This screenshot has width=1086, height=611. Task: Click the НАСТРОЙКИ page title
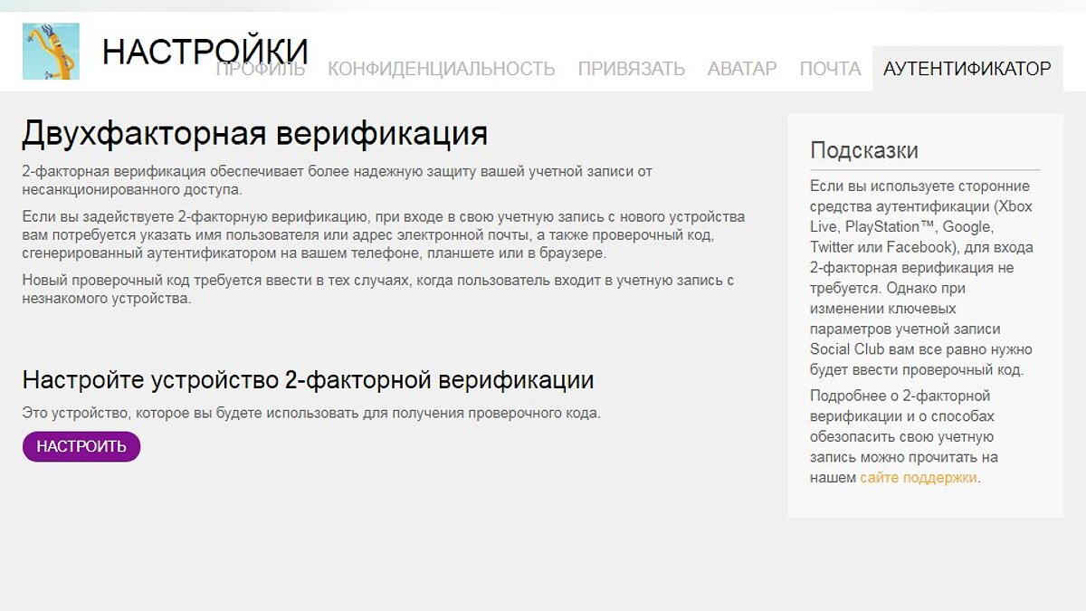point(205,52)
